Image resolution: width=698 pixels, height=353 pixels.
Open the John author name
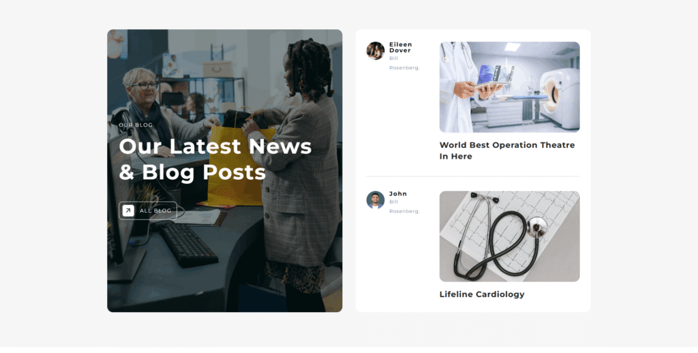tap(398, 194)
